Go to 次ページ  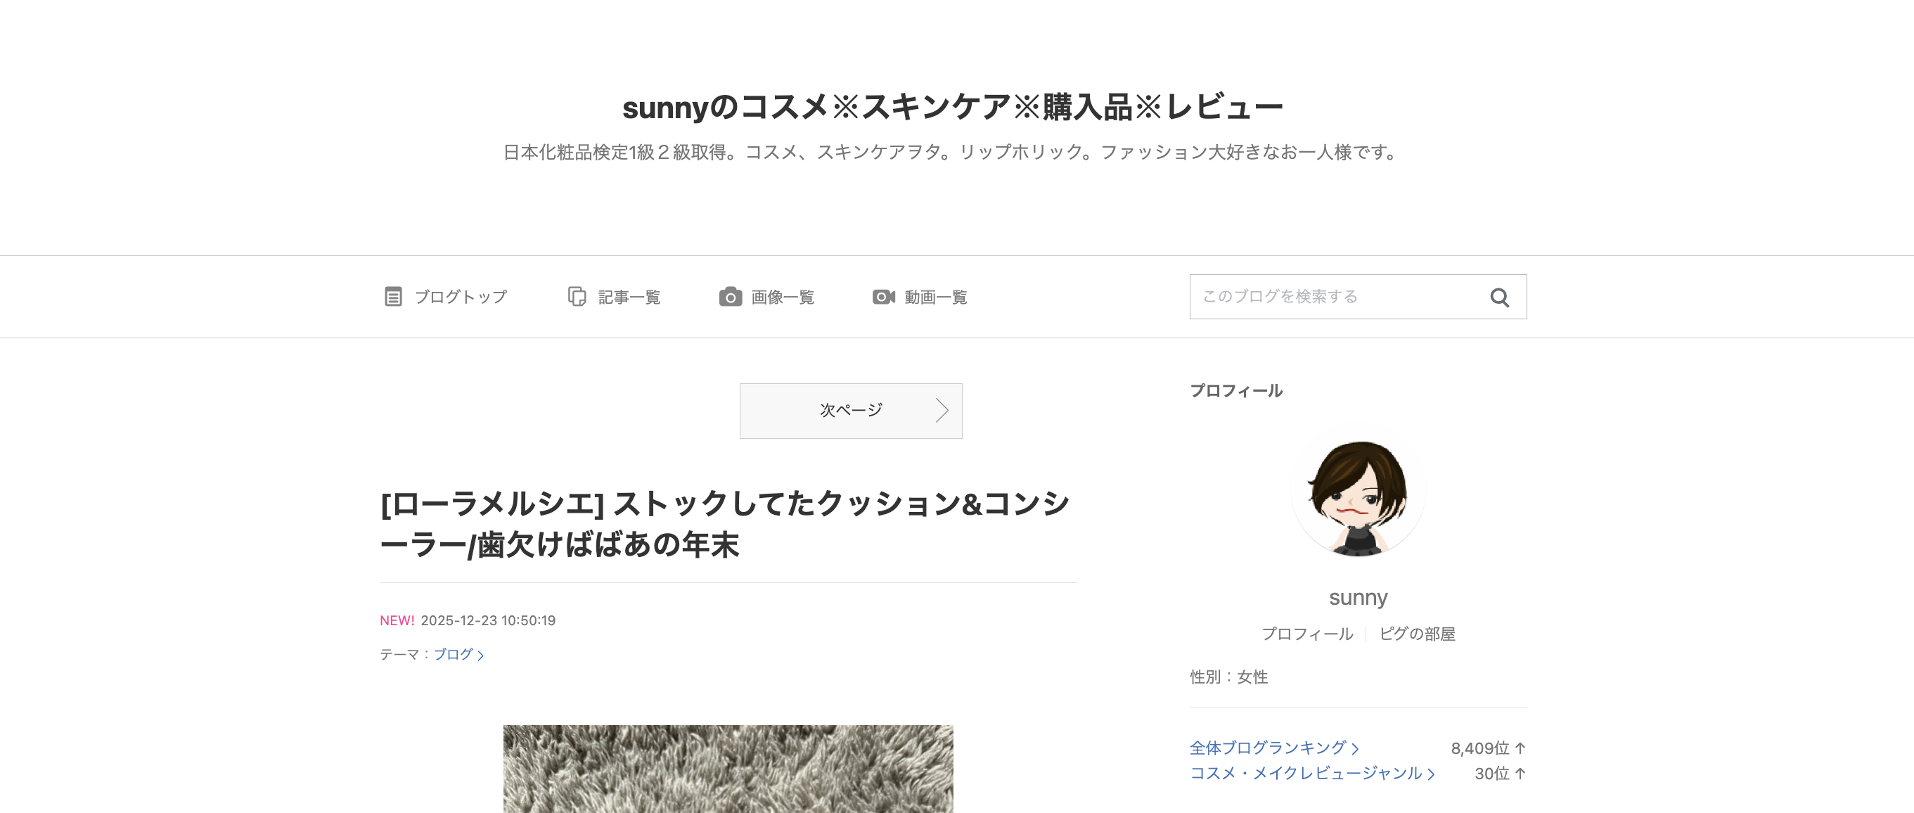click(x=851, y=411)
